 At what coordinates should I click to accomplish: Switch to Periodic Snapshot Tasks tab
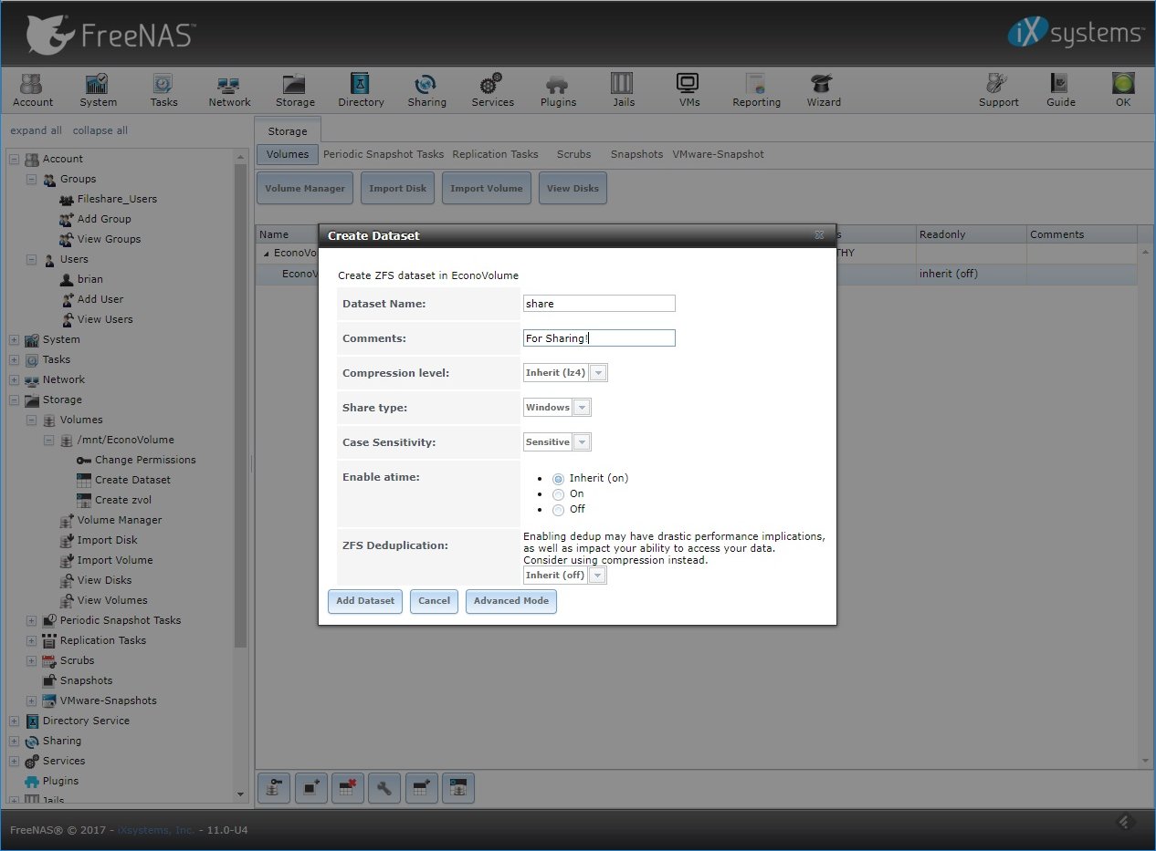383,154
